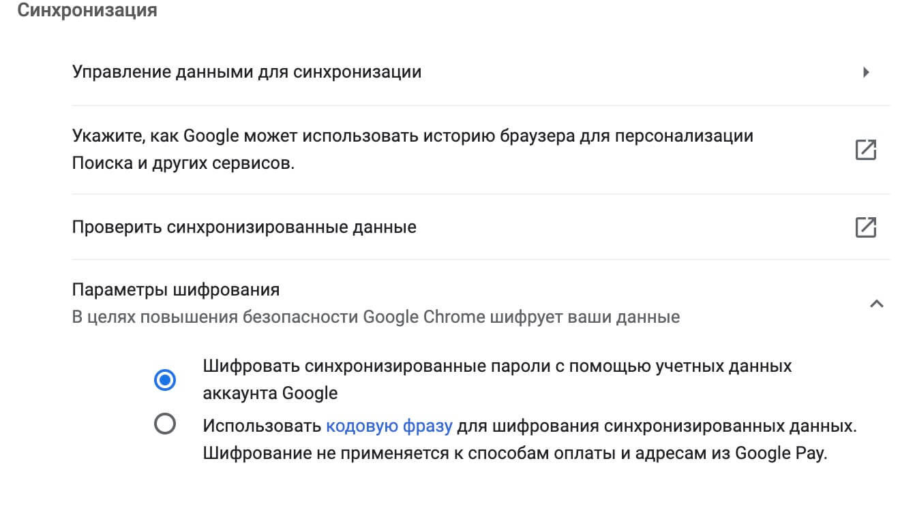Click the аккаунта Google label line
This screenshot has width=915, height=523.
coord(270,394)
